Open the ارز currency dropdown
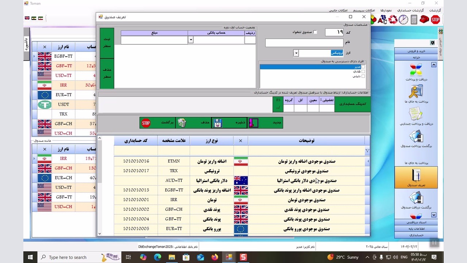Screen dimensions: 467x263 click(296, 53)
